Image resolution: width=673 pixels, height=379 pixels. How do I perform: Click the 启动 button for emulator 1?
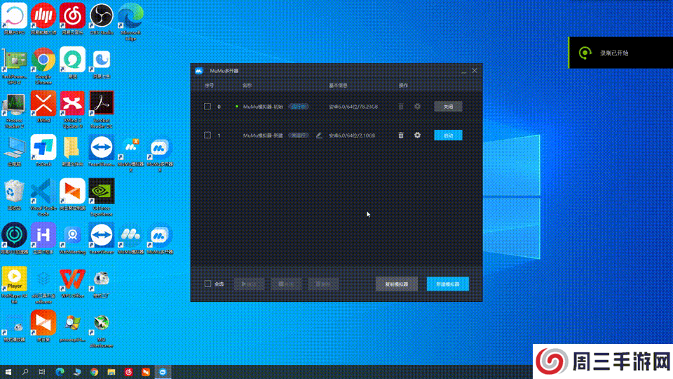click(448, 135)
